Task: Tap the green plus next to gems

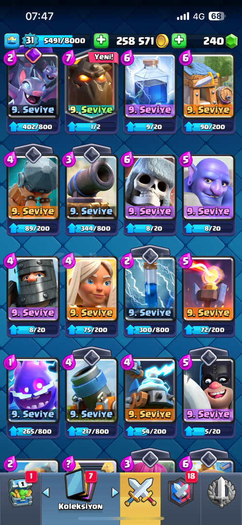Action: tap(179, 41)
